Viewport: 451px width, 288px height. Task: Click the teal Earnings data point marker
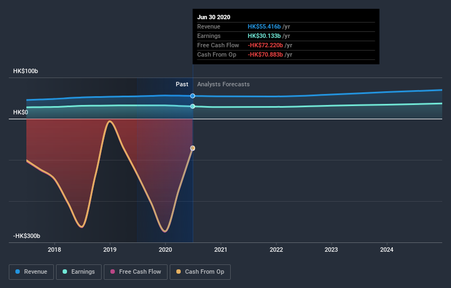coord(193,106)
